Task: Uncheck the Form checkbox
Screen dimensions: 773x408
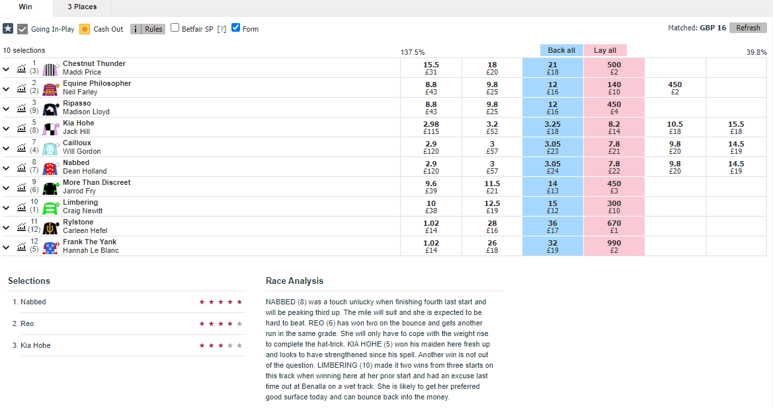Action: point(235,28)
